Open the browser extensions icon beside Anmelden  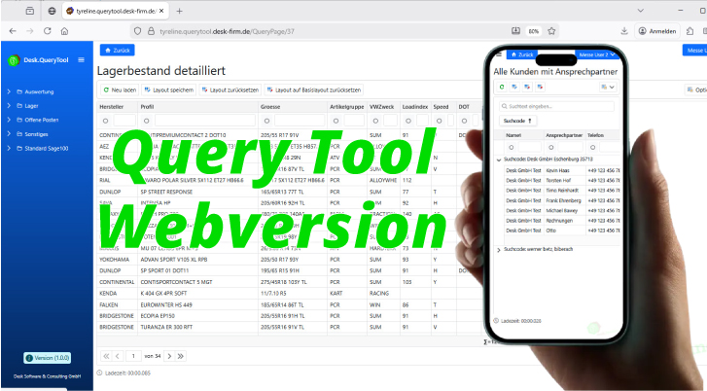click(x=689, y=31)
